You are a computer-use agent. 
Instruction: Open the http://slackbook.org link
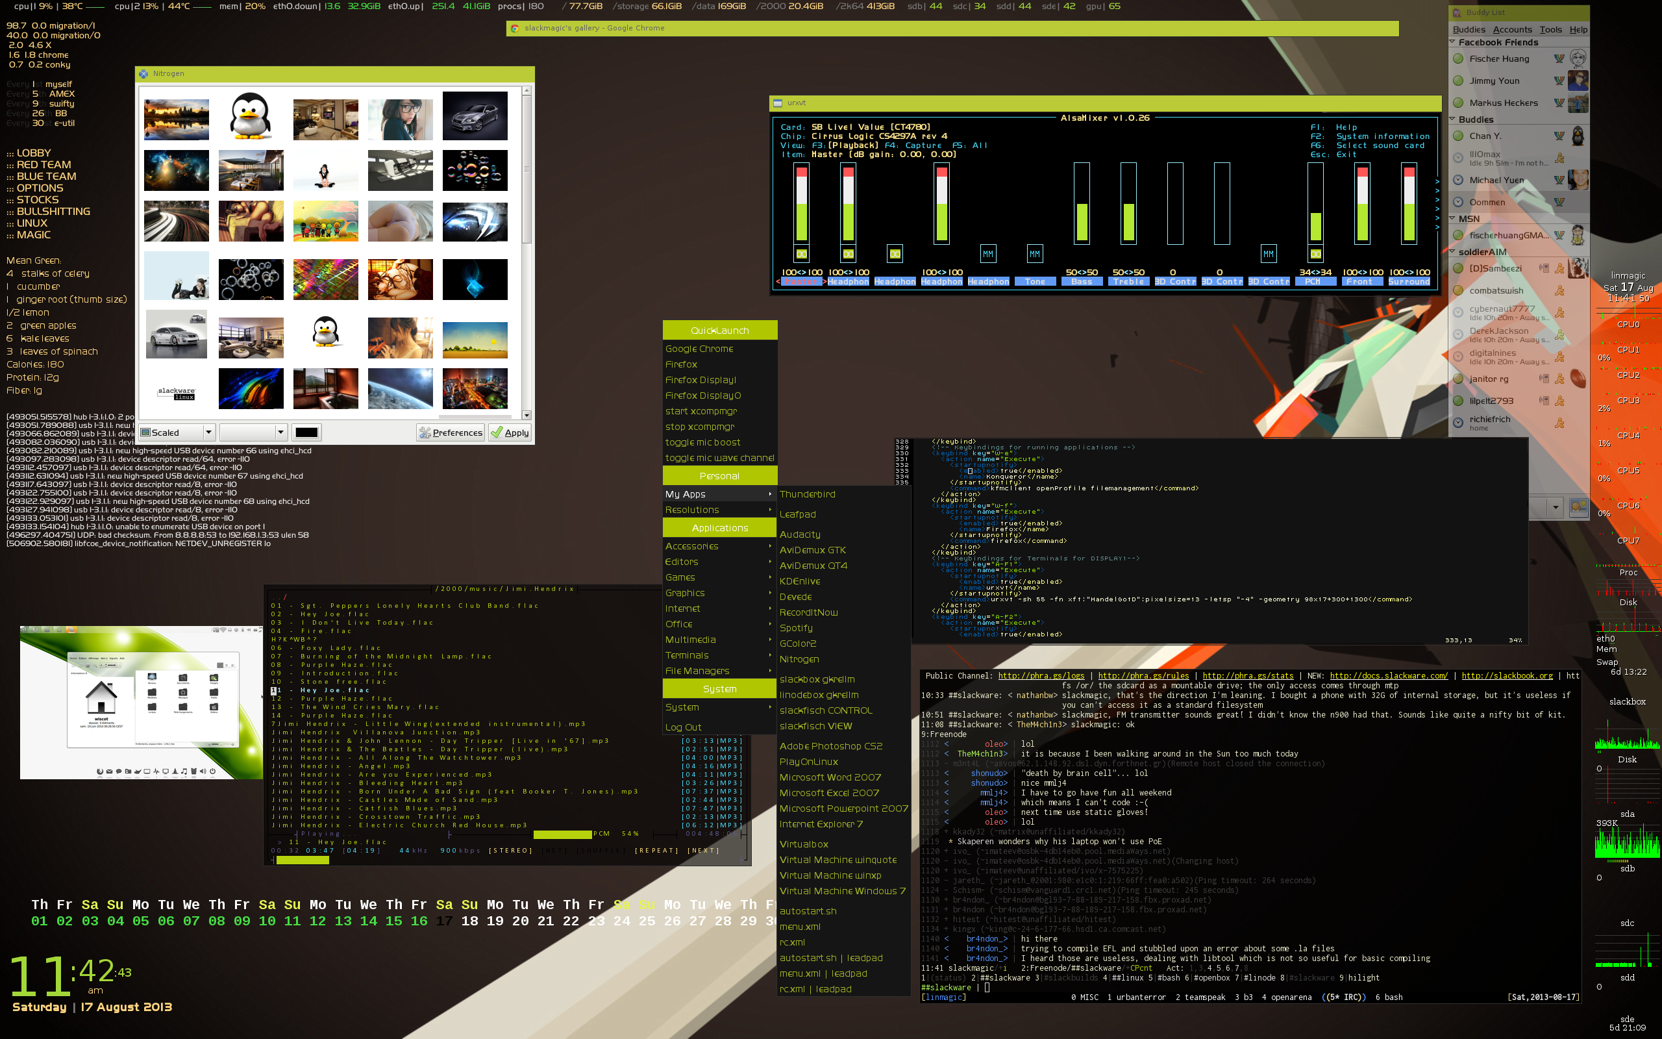pos(1507,675)
